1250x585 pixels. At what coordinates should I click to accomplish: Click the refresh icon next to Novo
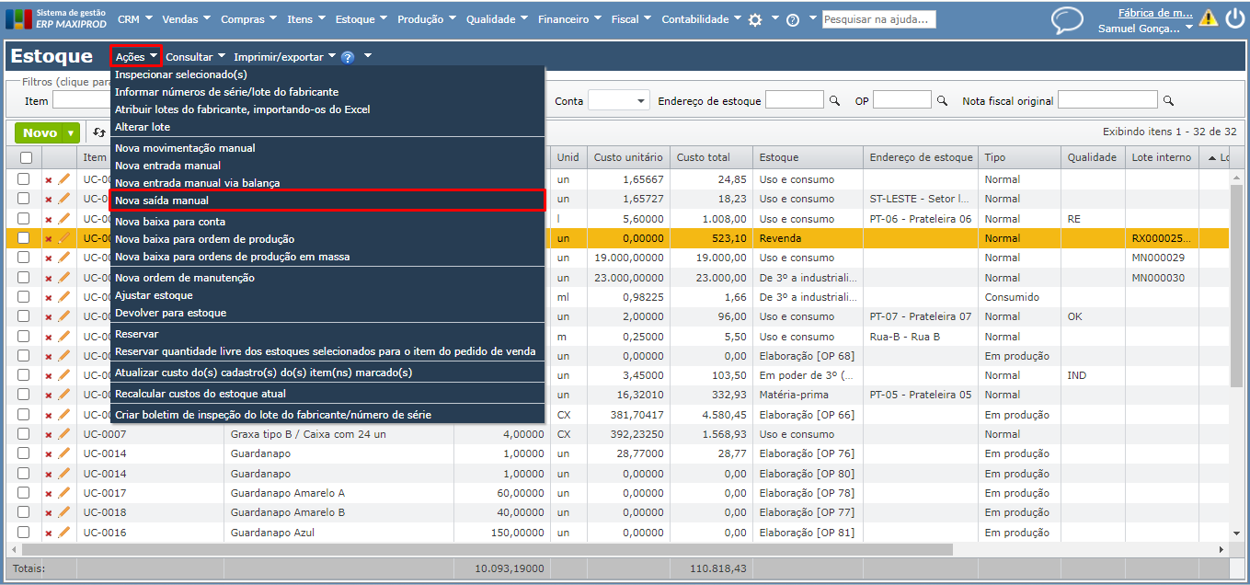pos(97,132)
